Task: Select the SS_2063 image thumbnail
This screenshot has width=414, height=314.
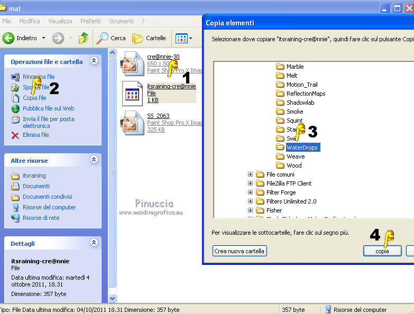Action: (133, 123)
